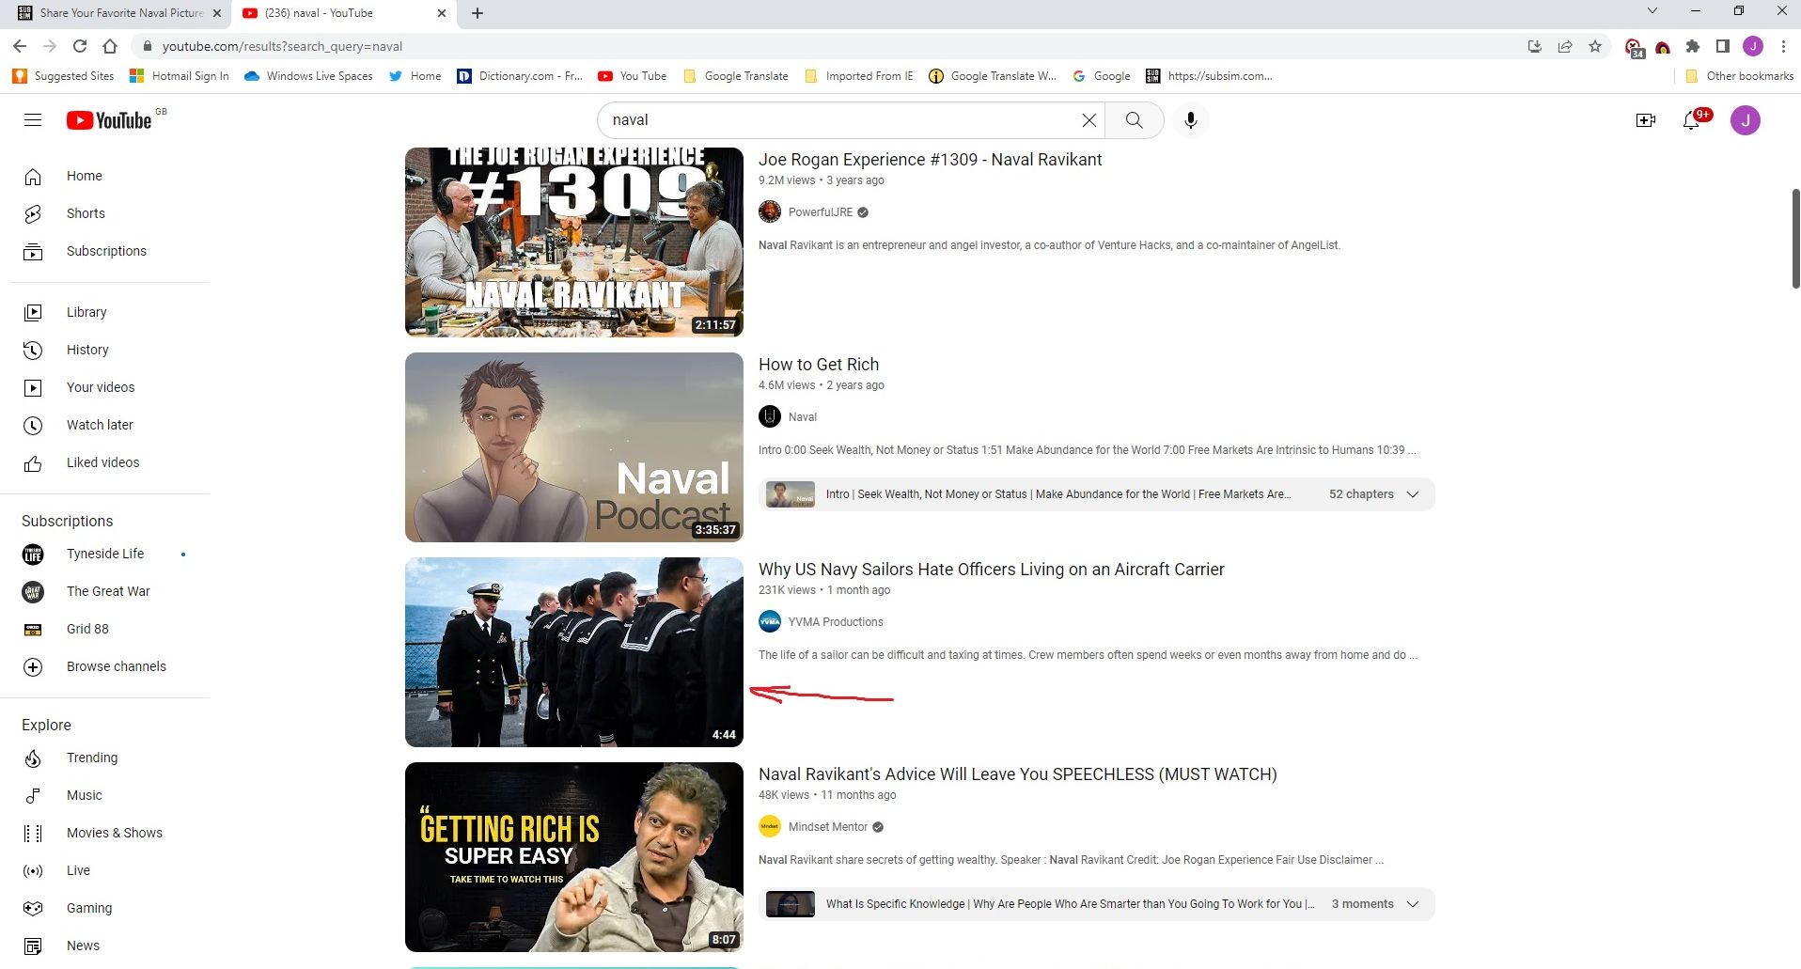Viewport: 1801px width, 969px height.
Task: Open Joe Rogan #1309 video thumbnail
Action: [574, 242]
